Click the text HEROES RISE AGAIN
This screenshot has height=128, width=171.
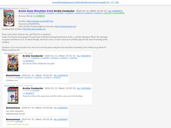point(16,114)
